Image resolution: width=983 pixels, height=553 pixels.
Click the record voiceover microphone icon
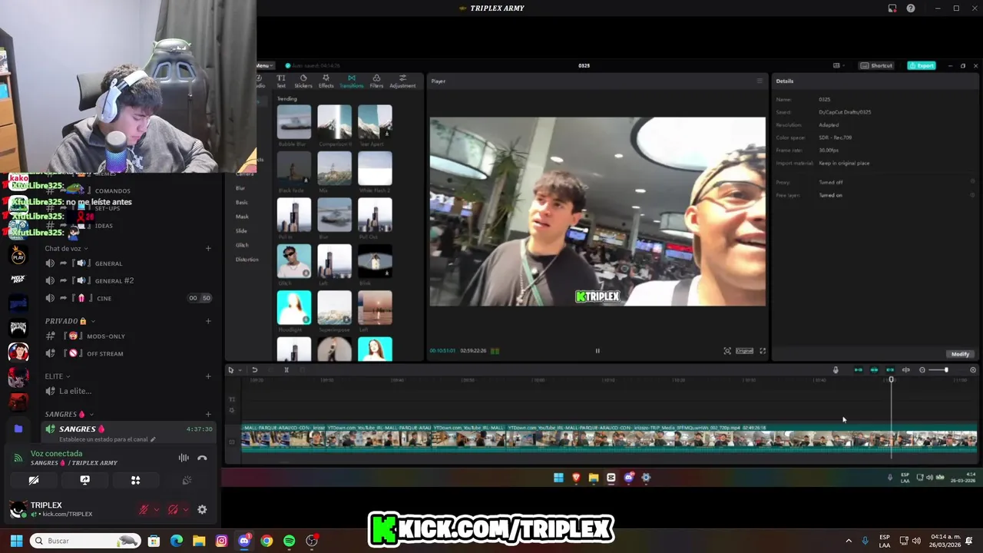click(836, 370)
